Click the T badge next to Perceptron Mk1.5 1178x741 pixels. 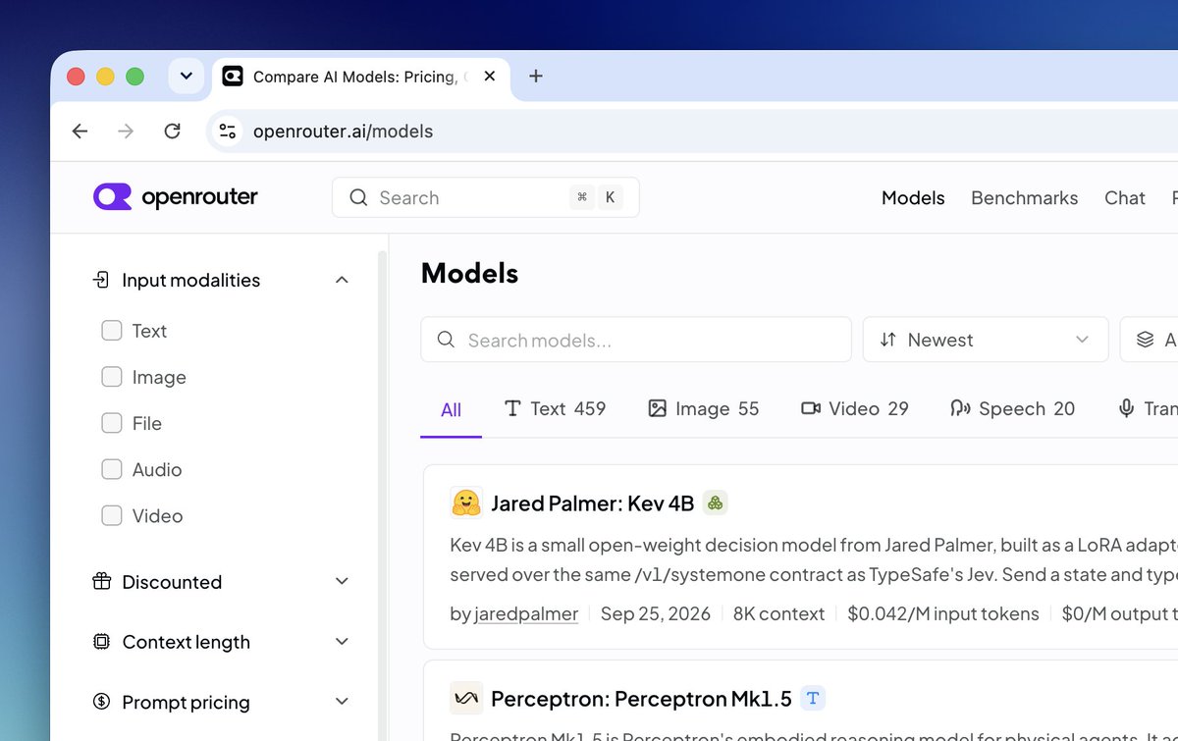click(813, 699)
